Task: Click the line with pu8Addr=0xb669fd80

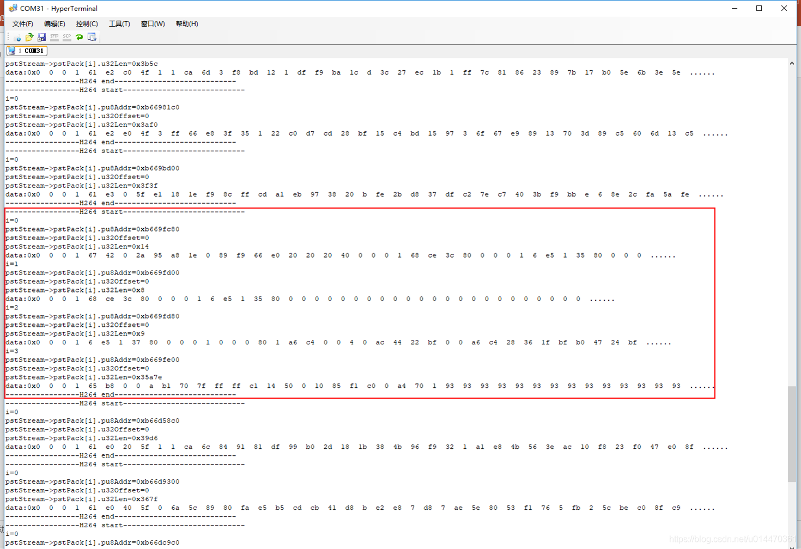Action: (93, 316)
